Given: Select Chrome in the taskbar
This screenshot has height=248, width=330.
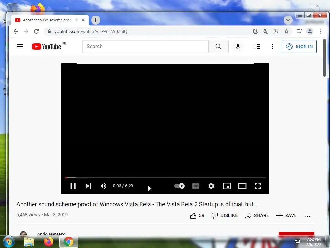Looking at the screenshot, I should [69, 242].
